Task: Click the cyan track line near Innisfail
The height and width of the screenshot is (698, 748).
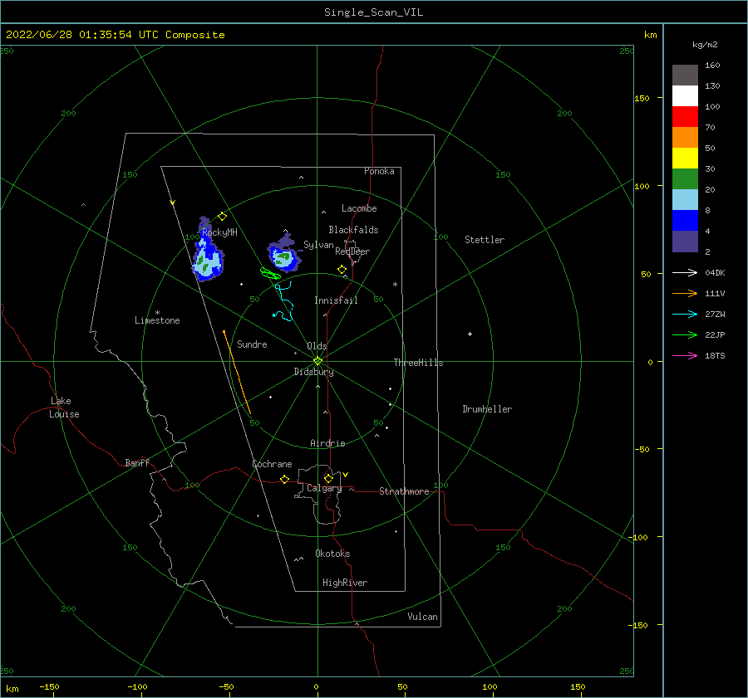Action: click(284, 301)
